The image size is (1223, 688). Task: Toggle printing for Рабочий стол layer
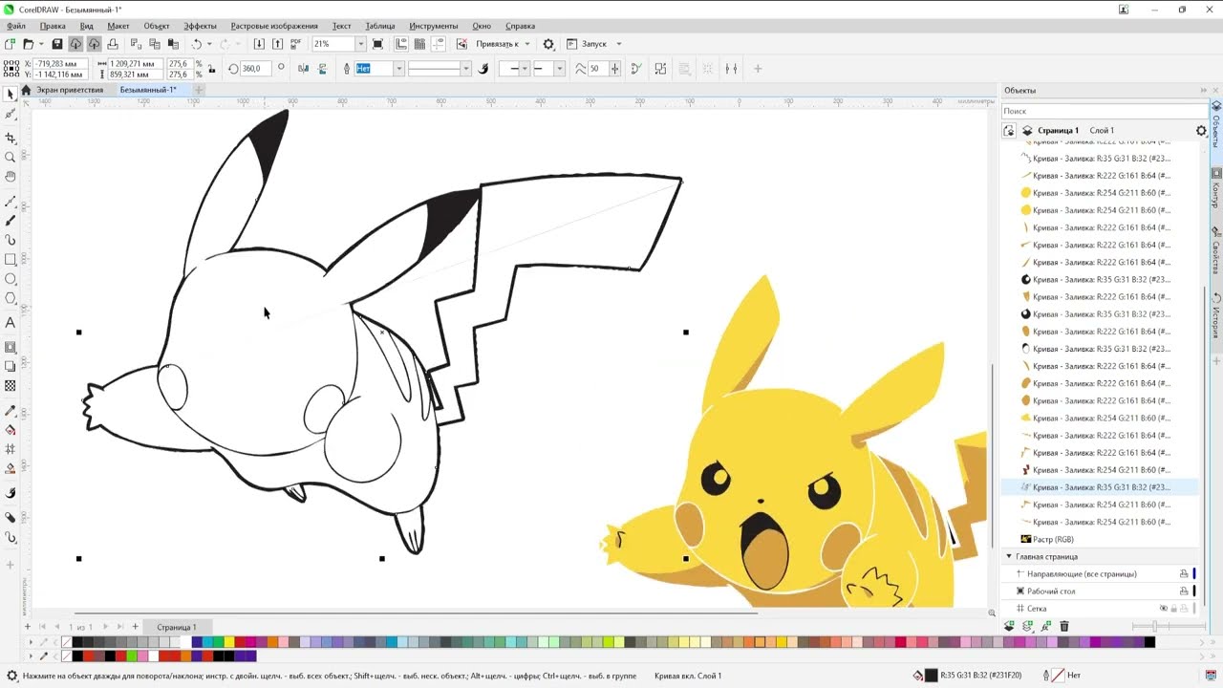click(1184, 591)
